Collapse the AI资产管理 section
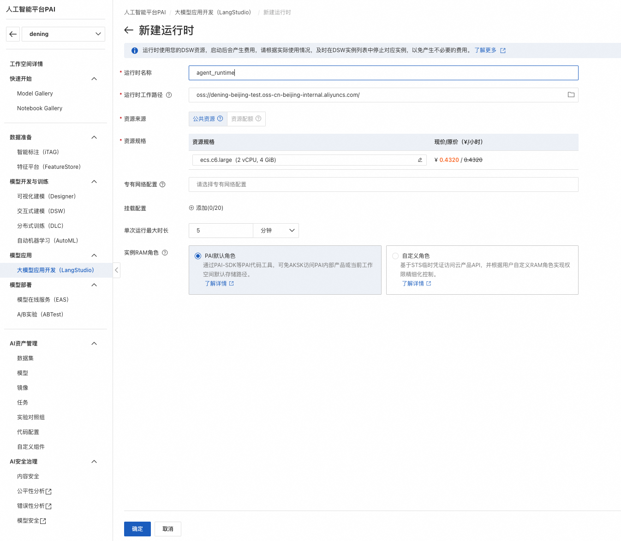The height and width of the screenshot is (541, 621). [94, 344]
